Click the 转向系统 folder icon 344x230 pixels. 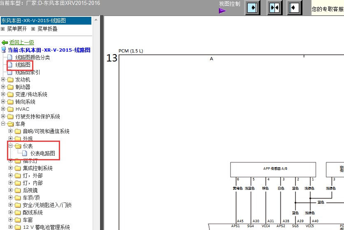click(x=10, y=102)
